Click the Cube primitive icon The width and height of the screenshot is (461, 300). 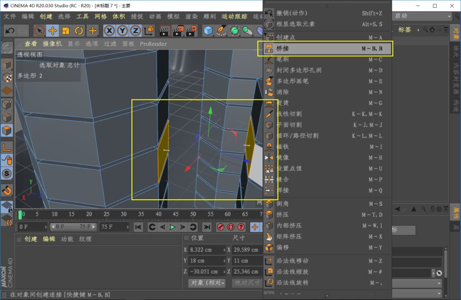click(208, 31)
